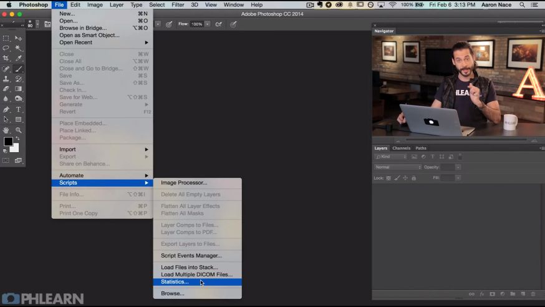The width and height of the screenshot is (545, 307).
Task: Switch to the Channels tab
Action: pos(401,148)
